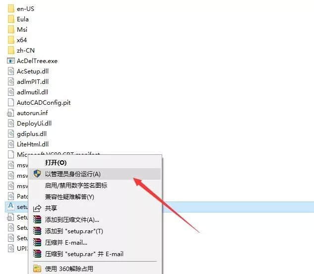
Task: Click the en-US folder icon
Action: [x=11, y=9]
